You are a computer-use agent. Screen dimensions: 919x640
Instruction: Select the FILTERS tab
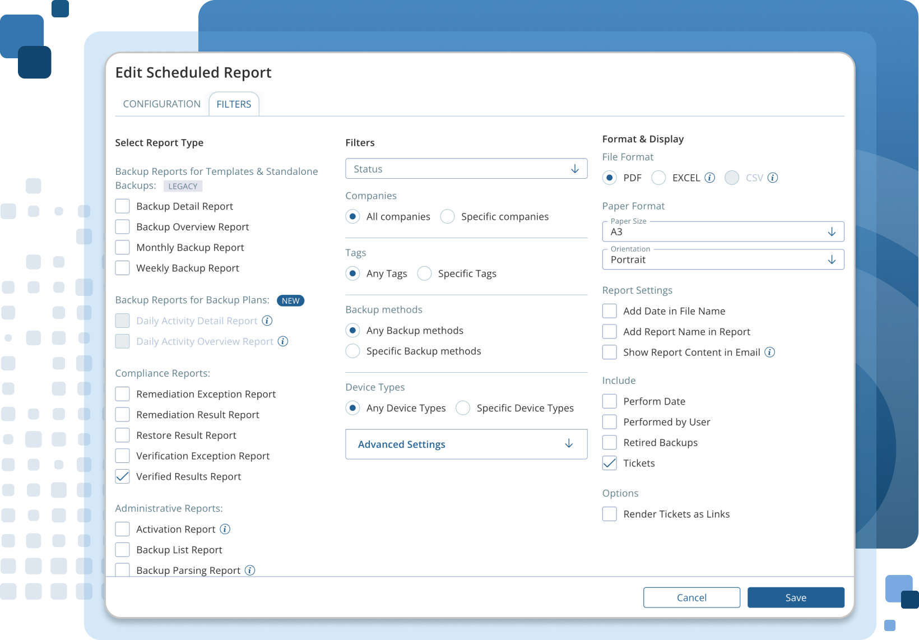click(x=234, y=104)
